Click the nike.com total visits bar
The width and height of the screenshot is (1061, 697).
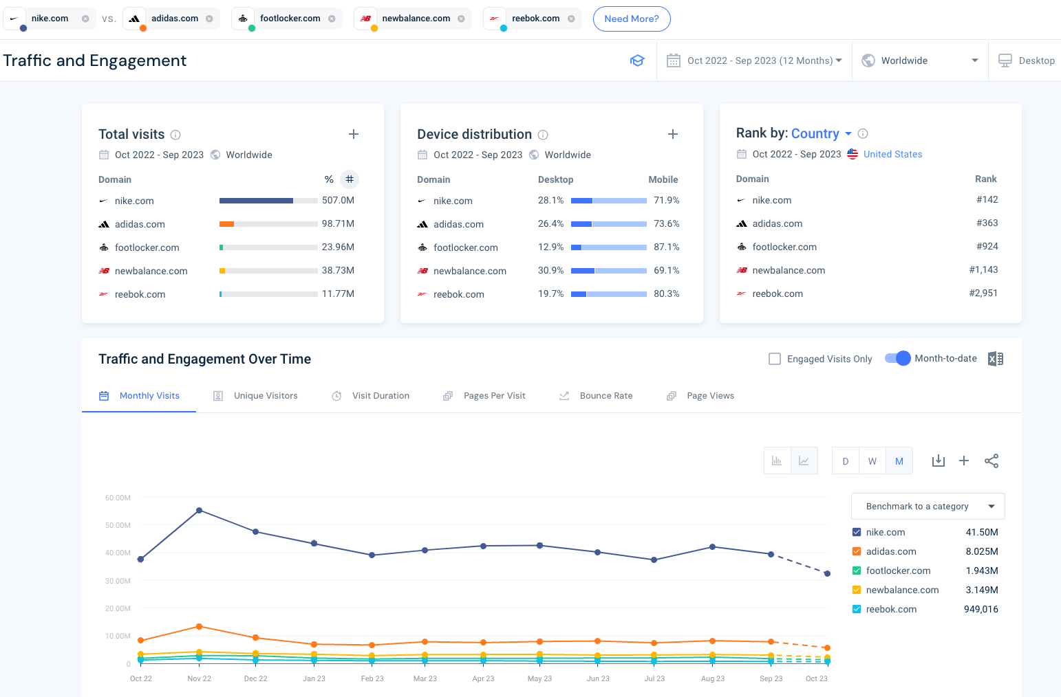tap(268, 201)
